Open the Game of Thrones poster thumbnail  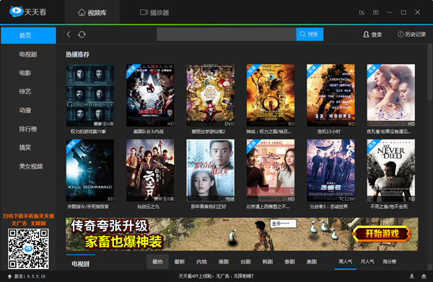pos(90,95)
